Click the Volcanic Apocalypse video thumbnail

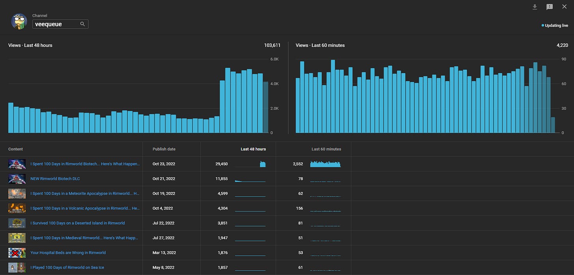click(17, 208)
